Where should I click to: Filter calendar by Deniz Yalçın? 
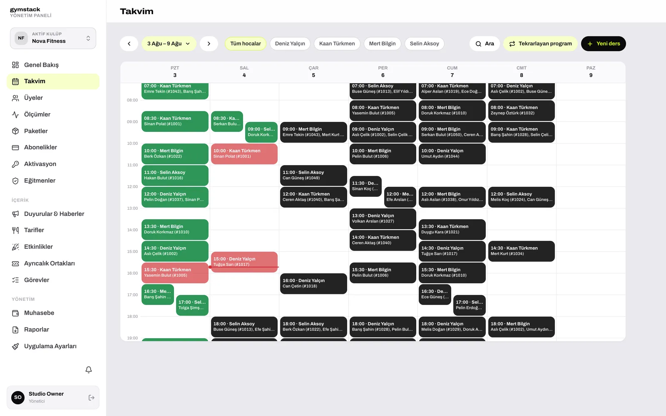pyautogui.click(x=290, y=44)
